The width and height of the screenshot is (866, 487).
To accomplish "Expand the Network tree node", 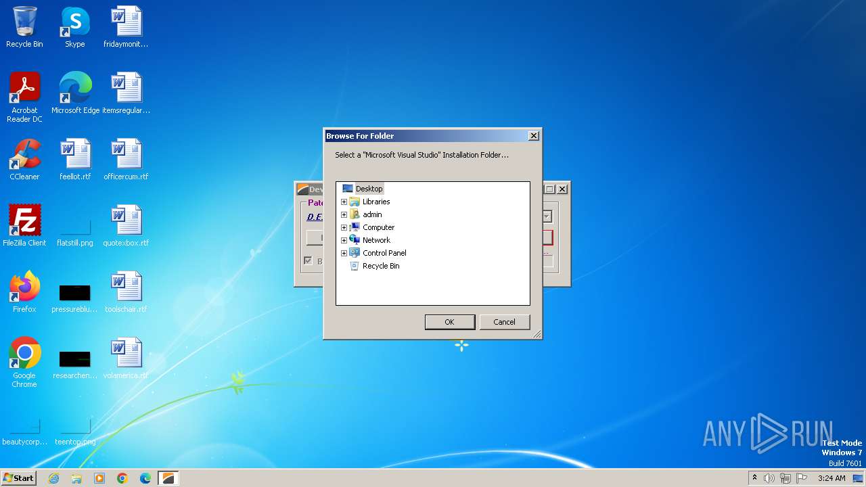I will tap(344, 240).
